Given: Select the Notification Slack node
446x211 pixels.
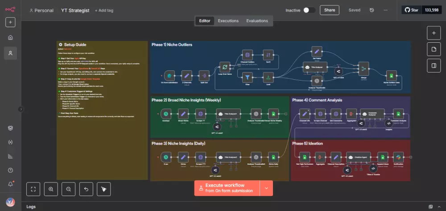Looking at the screenshot, I should (x=398, y=157).
